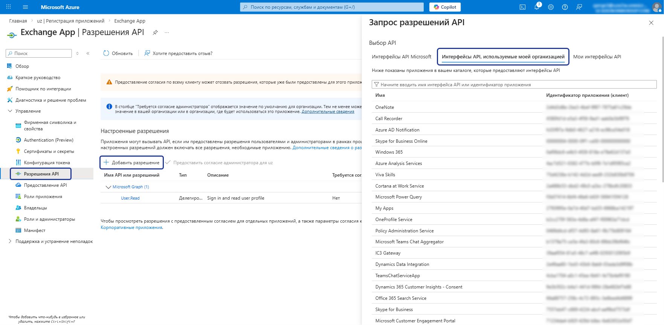Collapse the Управление section
Viewport: 664px width, 325px height.
point(10,111)
